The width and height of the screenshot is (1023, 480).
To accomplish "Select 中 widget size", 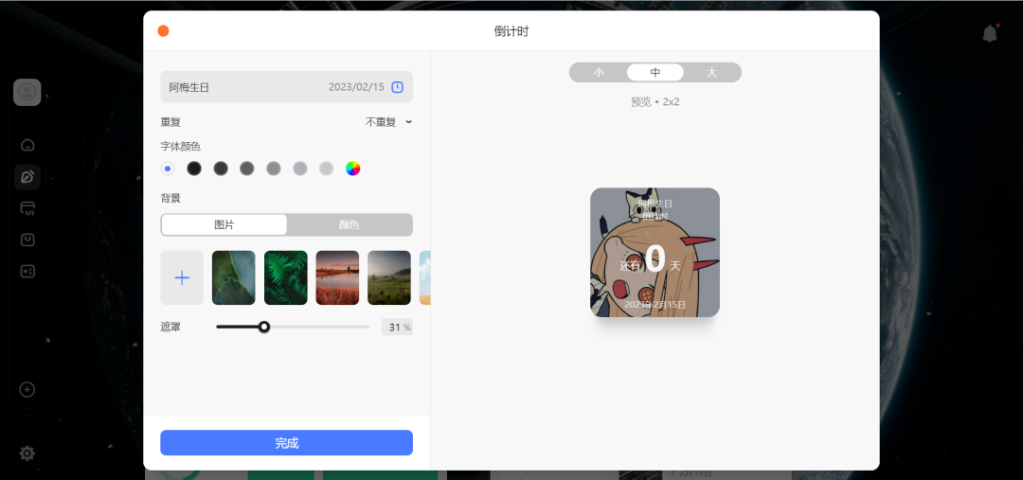I will click(655, 72).
